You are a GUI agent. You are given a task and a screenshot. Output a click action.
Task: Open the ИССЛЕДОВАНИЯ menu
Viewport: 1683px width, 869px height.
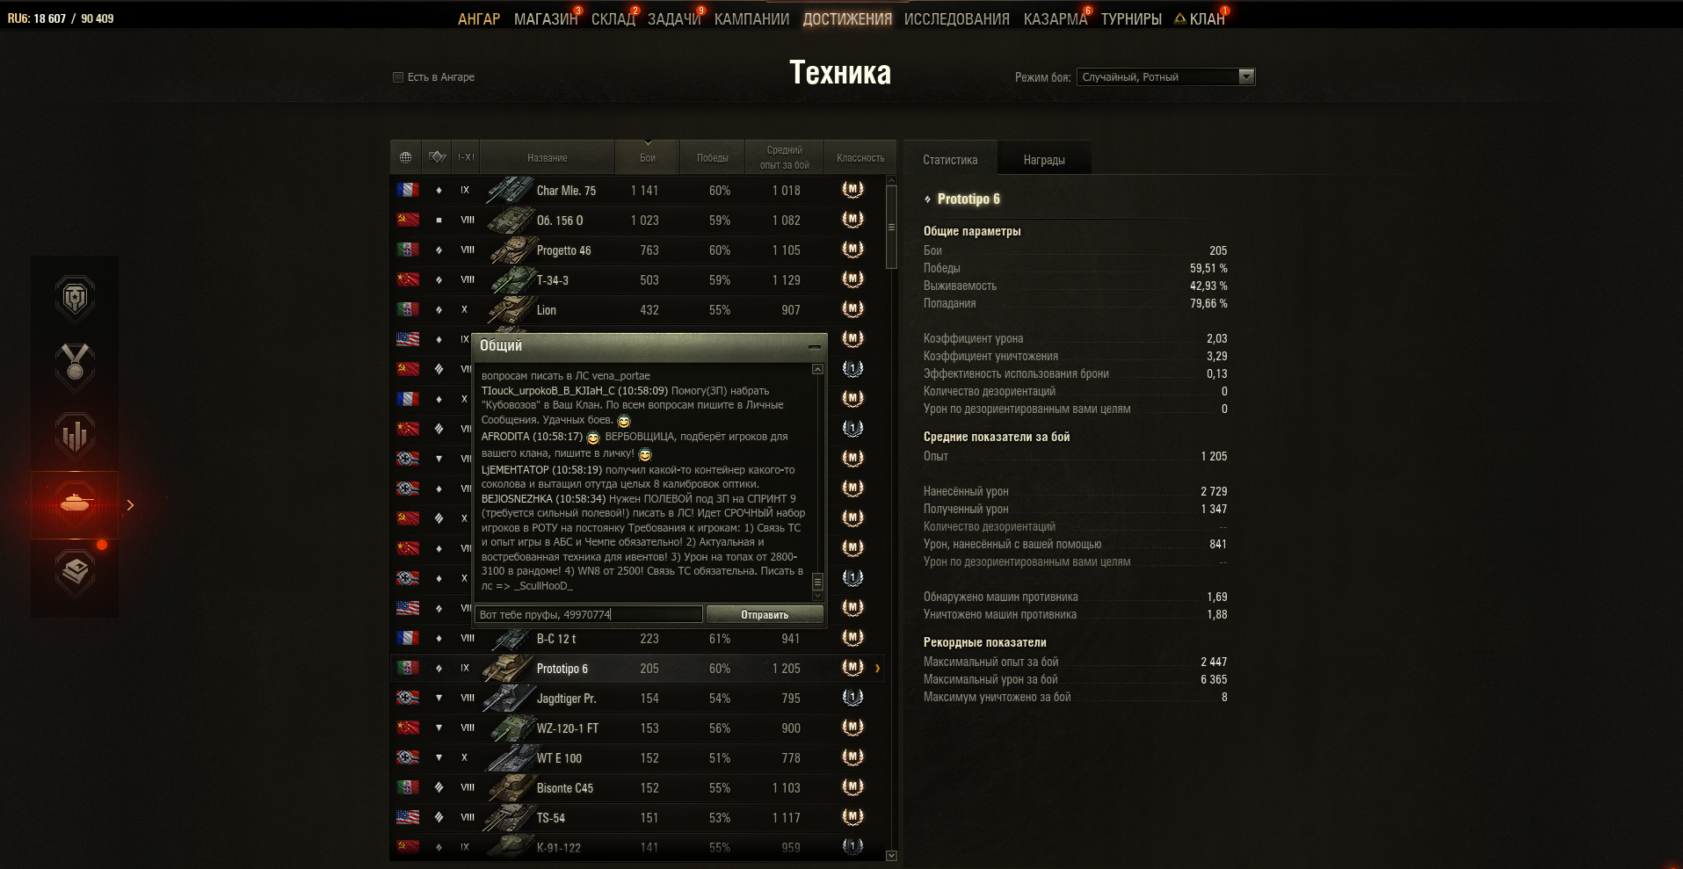[956, 19]
